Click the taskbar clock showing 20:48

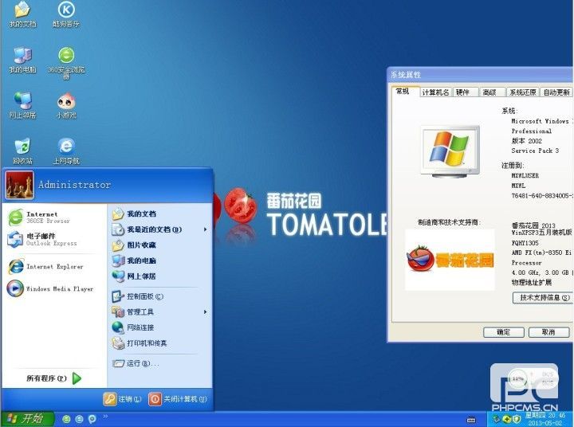point(545,419)
